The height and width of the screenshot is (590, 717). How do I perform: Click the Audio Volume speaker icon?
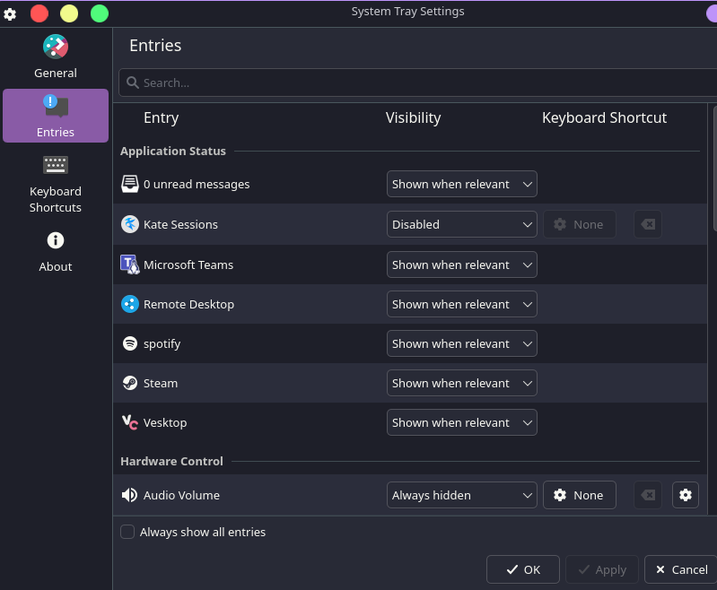coord(130,495)
